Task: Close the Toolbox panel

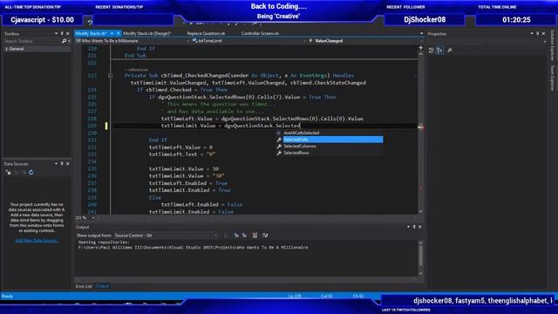Action: [68, 33]
